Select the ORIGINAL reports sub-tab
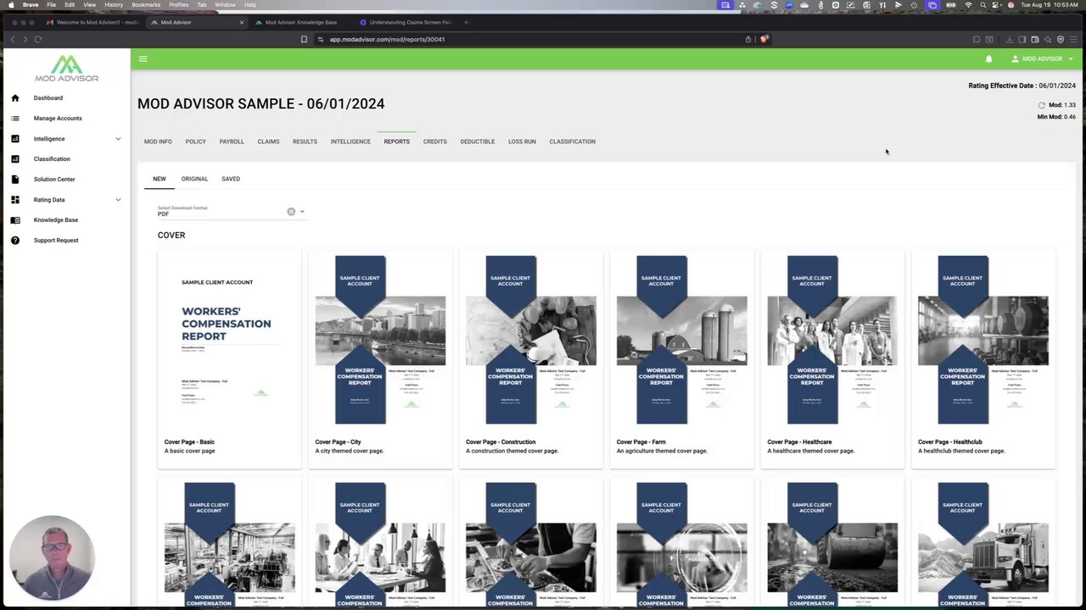 194,179
